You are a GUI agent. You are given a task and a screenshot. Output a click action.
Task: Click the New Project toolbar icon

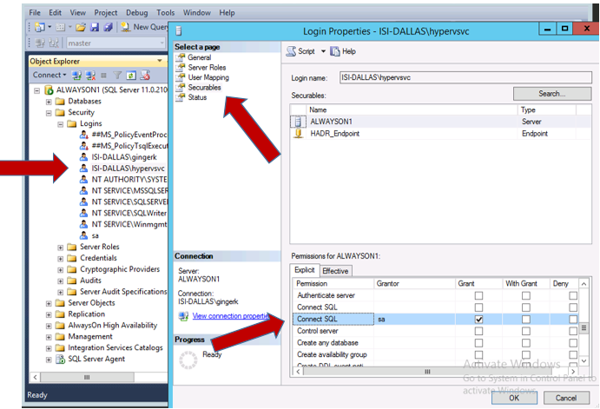40,27
